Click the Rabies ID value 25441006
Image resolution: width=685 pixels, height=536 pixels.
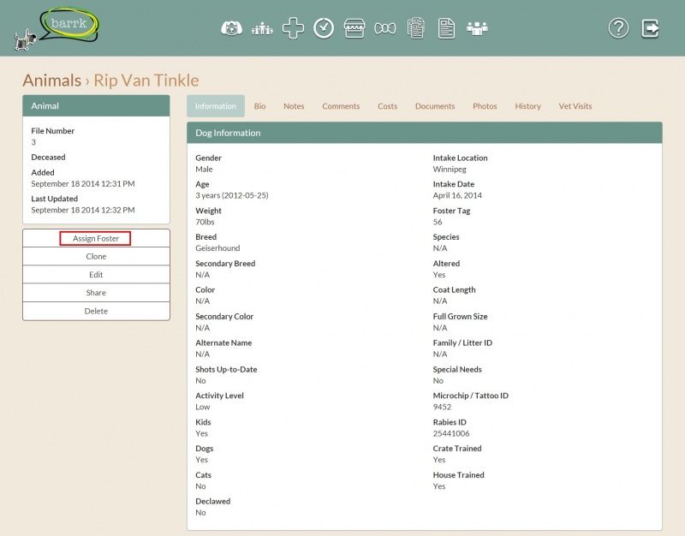click(451, 433)
